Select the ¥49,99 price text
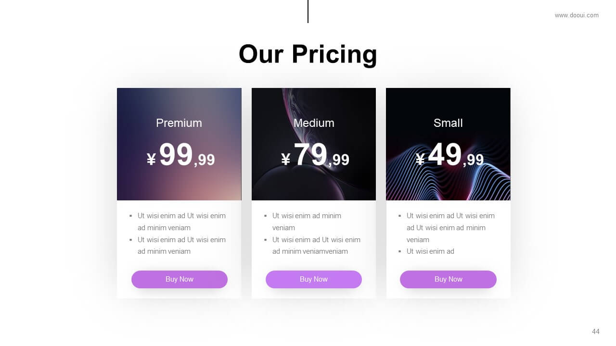The image size is (616, 346). point(449,155)
